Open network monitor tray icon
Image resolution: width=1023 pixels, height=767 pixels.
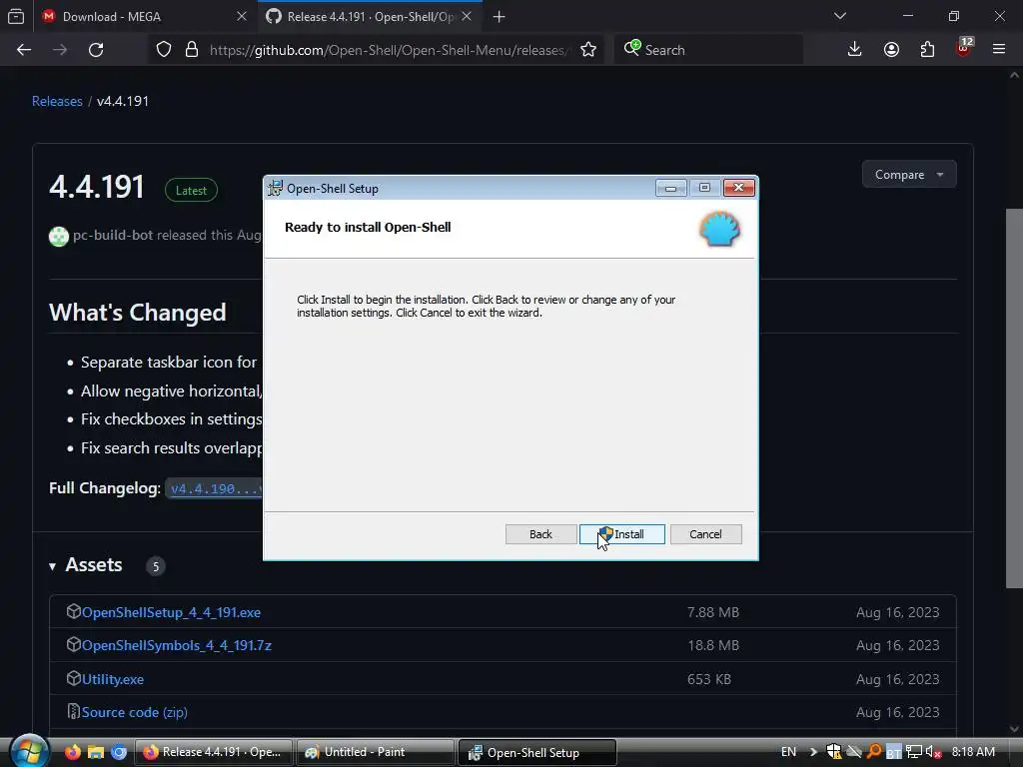[913, 752]
